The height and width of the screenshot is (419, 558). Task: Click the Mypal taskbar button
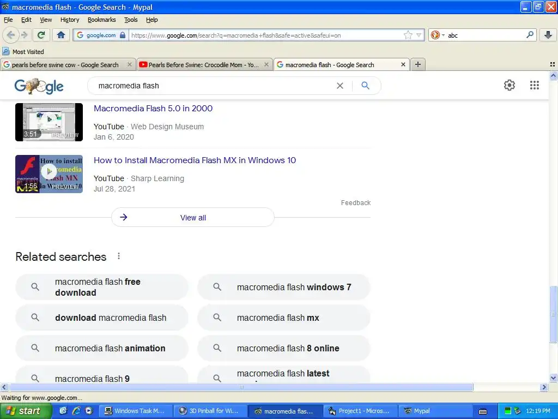[434, 411]
